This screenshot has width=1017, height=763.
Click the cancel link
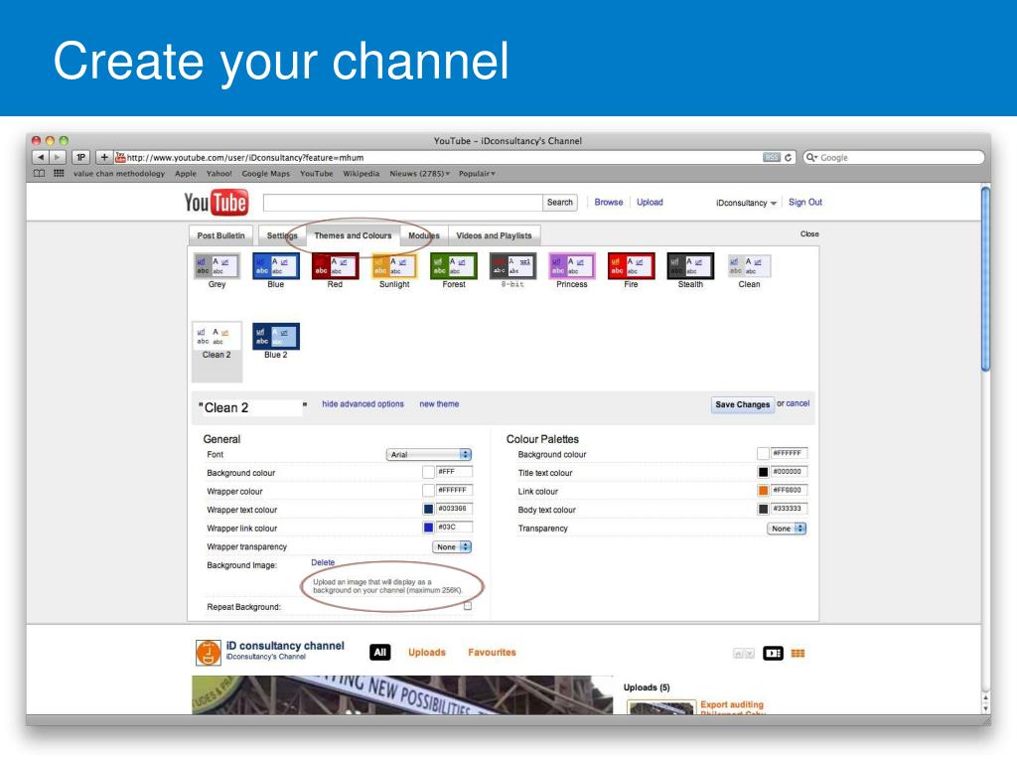[798, 403]
